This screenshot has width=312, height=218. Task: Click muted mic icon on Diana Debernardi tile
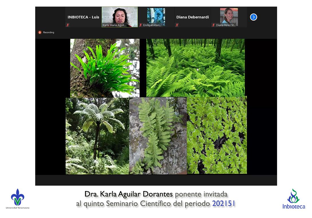coord(177,25)
